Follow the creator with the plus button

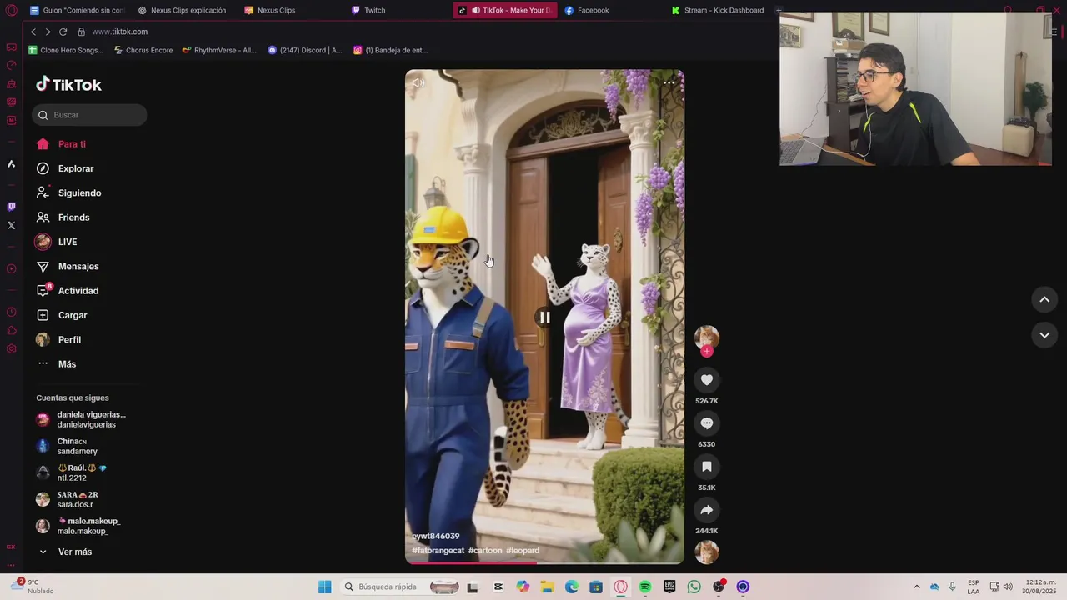click(x=707, y=352)
